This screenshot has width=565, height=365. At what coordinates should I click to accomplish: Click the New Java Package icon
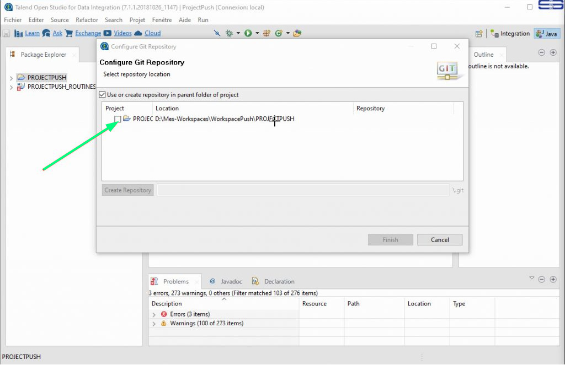tap(266, 33)
